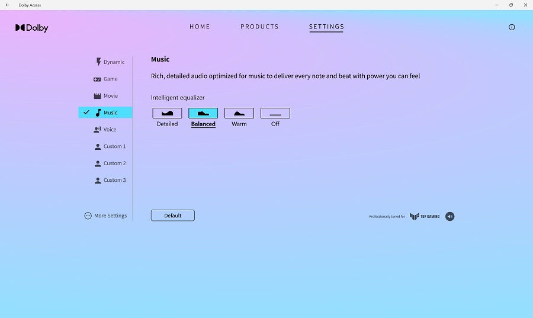
Task: Open the Settings tab
Action: click(x=326, y=27)
